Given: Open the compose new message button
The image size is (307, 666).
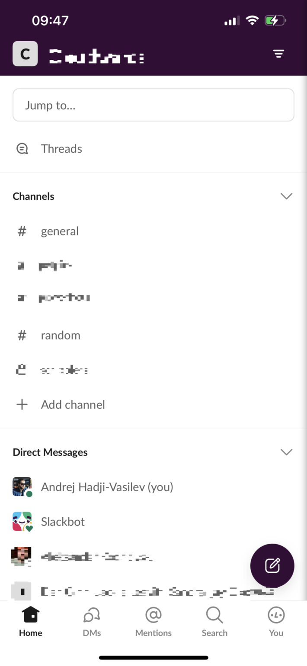Looking at the screenshot, I should (x=272, y=565).
